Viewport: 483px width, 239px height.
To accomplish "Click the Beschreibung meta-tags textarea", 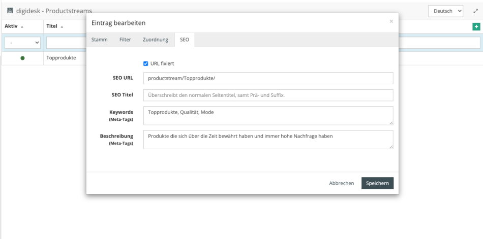I will click(x=268, y=140).
